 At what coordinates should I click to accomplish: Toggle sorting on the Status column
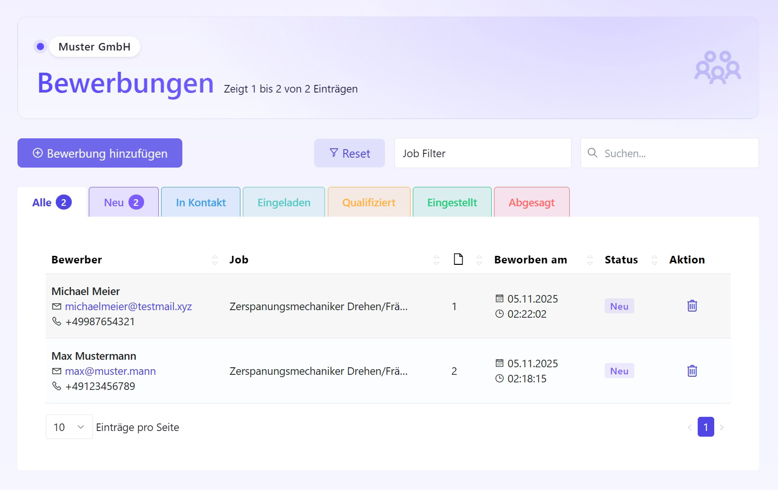click(654, 260)
